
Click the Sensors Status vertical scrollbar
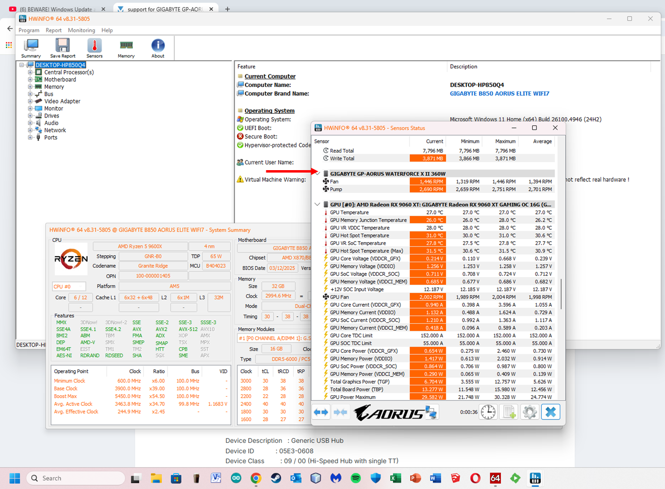tap(561, 294)
